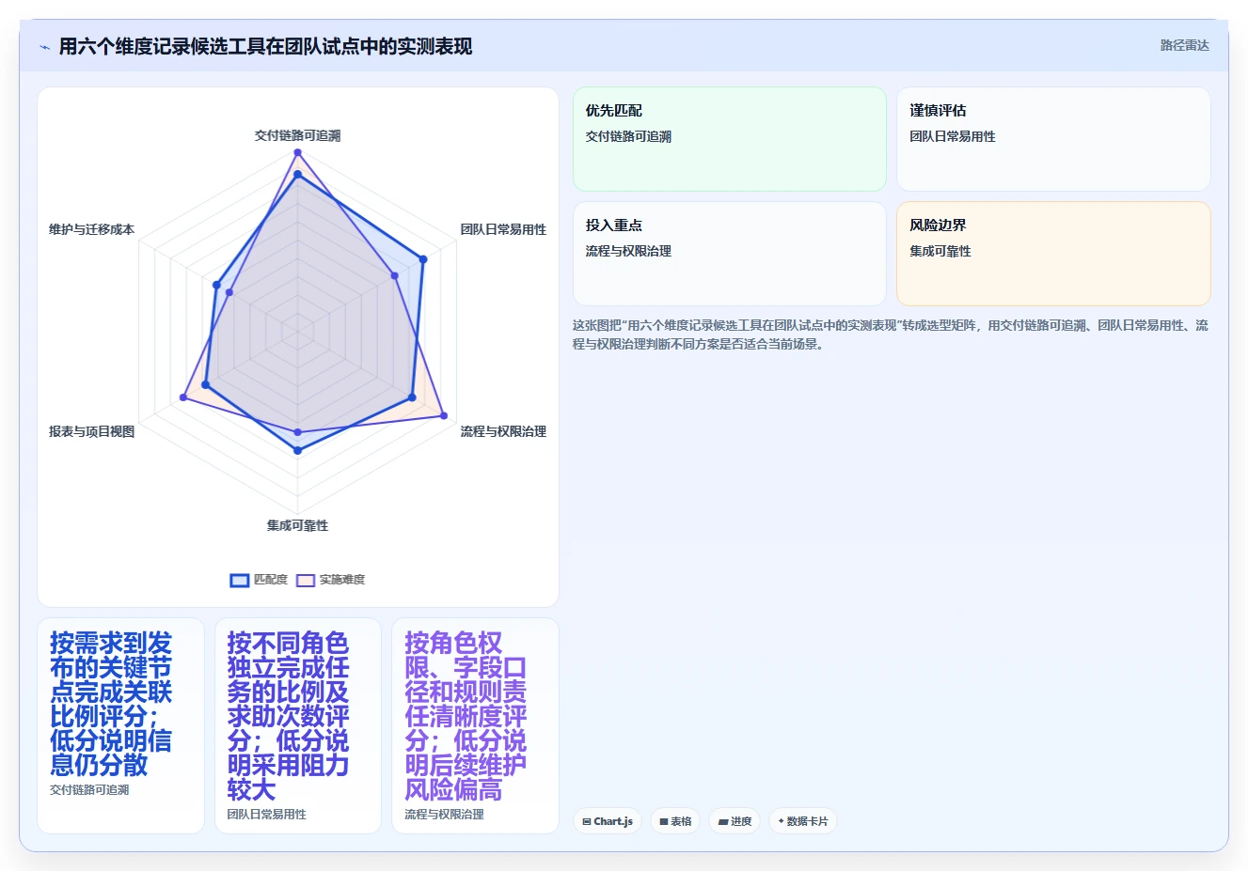Open the 风险边界 card
The image size is (1248, 871).
coord(1053,254)
